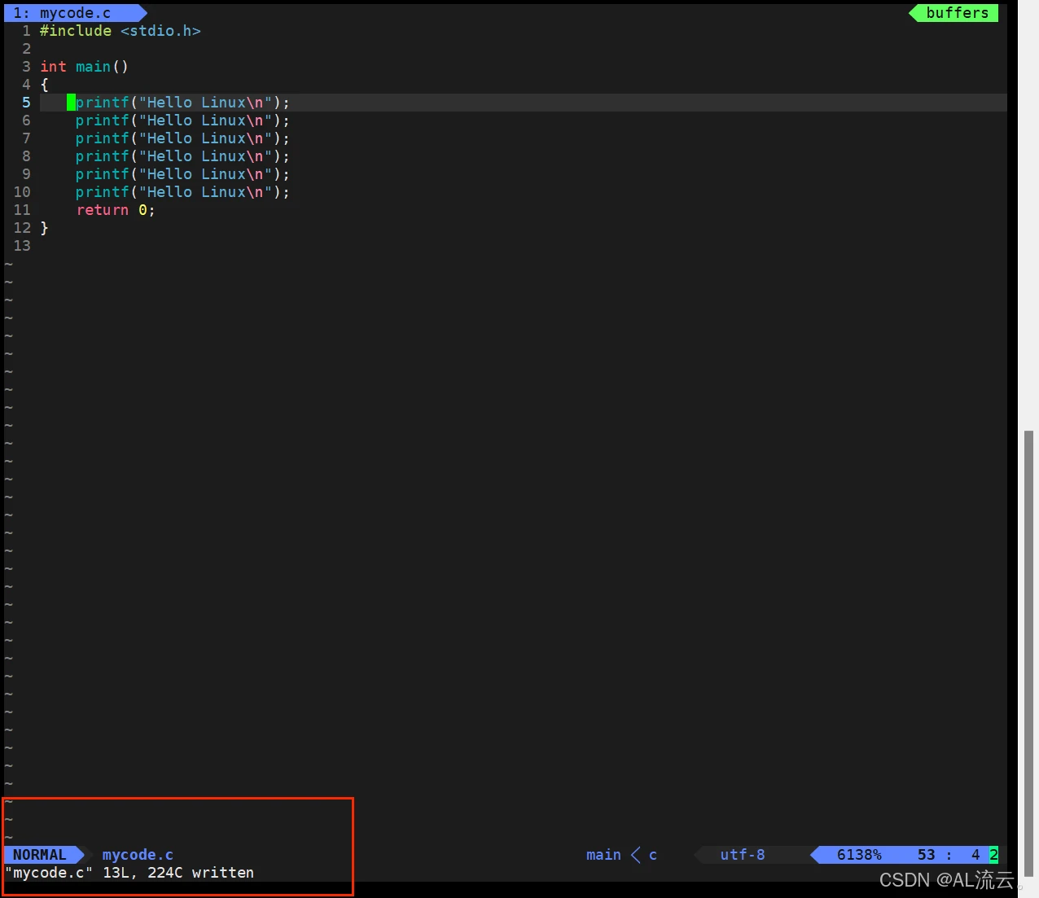
Task: Click the printf statement on line 9
Action: [x=182, y=174]
